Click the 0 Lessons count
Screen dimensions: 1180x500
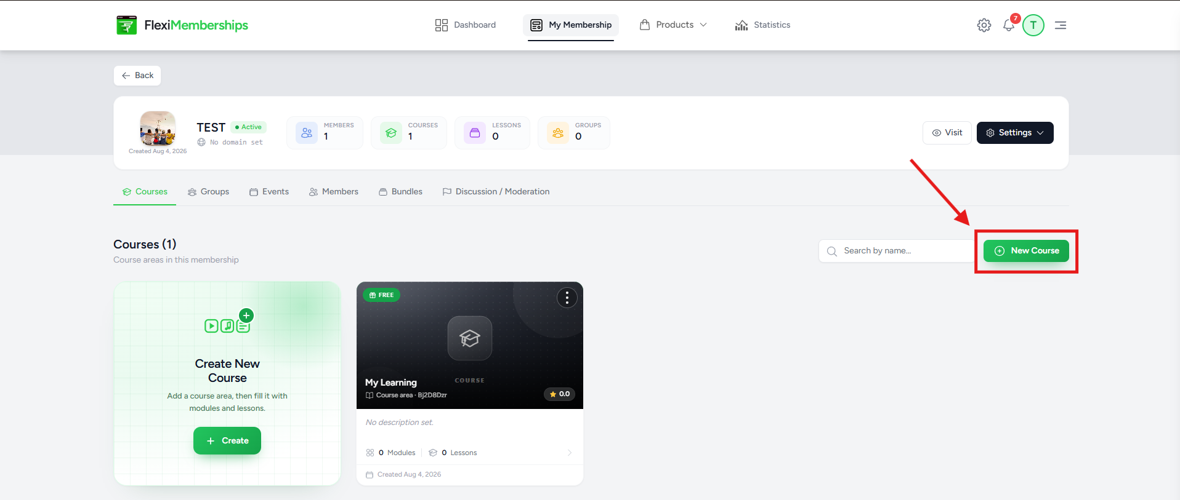pyautogui.click(x=453, y=453)
